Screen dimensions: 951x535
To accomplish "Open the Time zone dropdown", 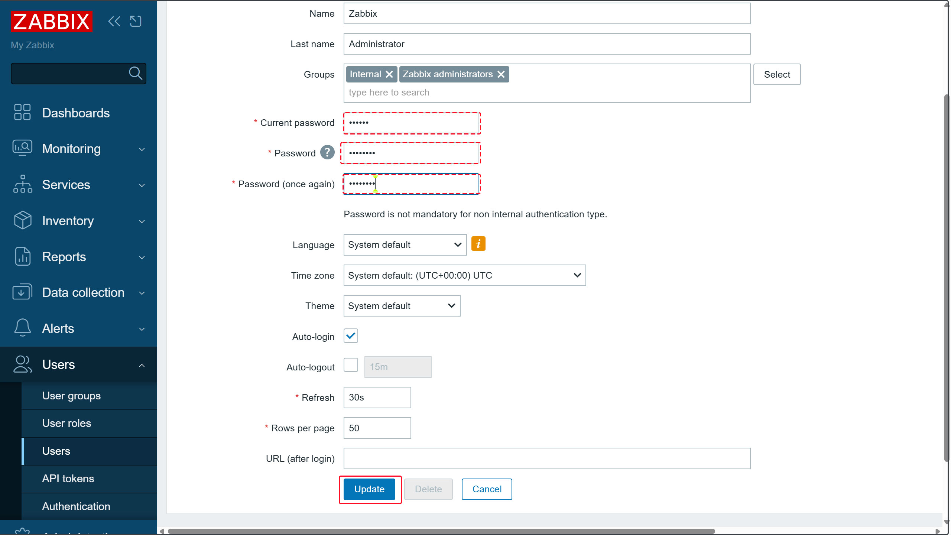I will click(x=464, y=275).
